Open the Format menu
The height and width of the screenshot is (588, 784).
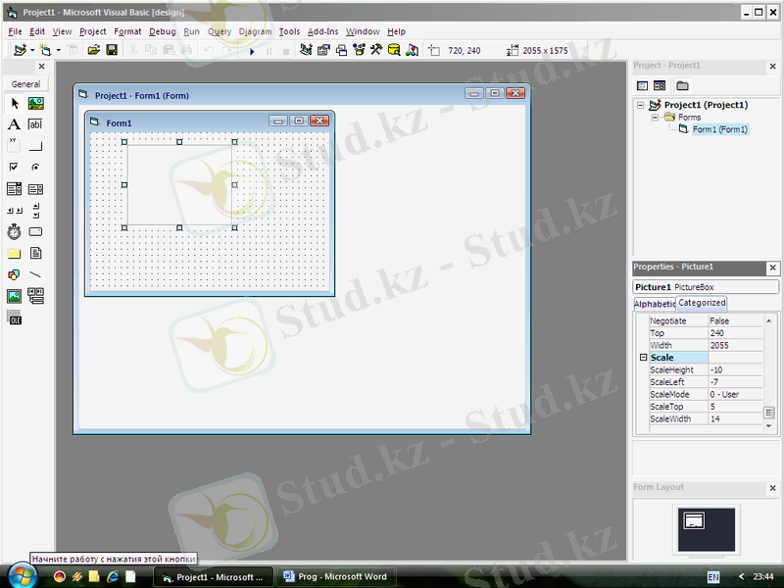(127, 31)
